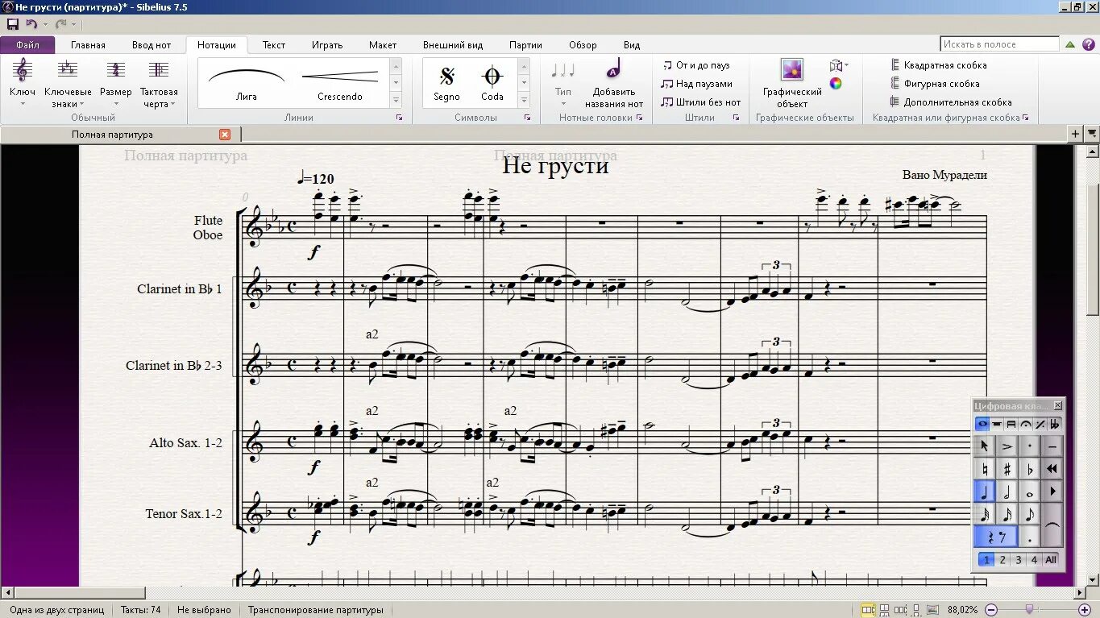1100x618 pixels.
Task: Toggle the rest key on keypad
Action: pyautogui.click(x=996, y=537)
